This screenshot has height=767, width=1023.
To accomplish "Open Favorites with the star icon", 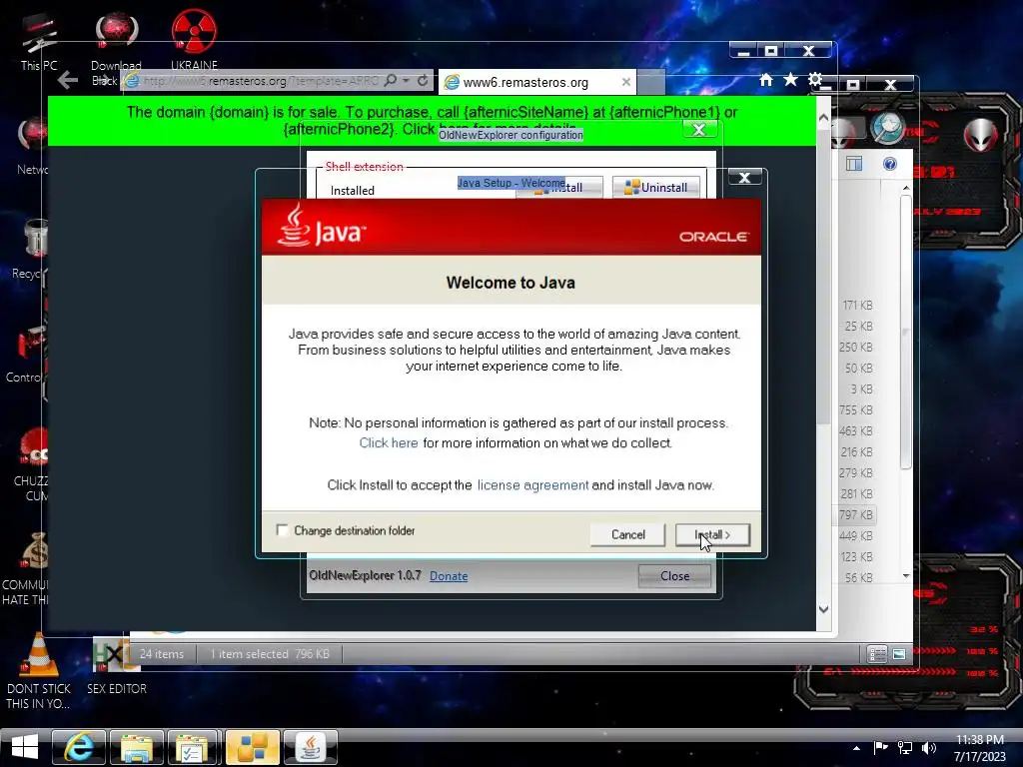I will 790,80.
